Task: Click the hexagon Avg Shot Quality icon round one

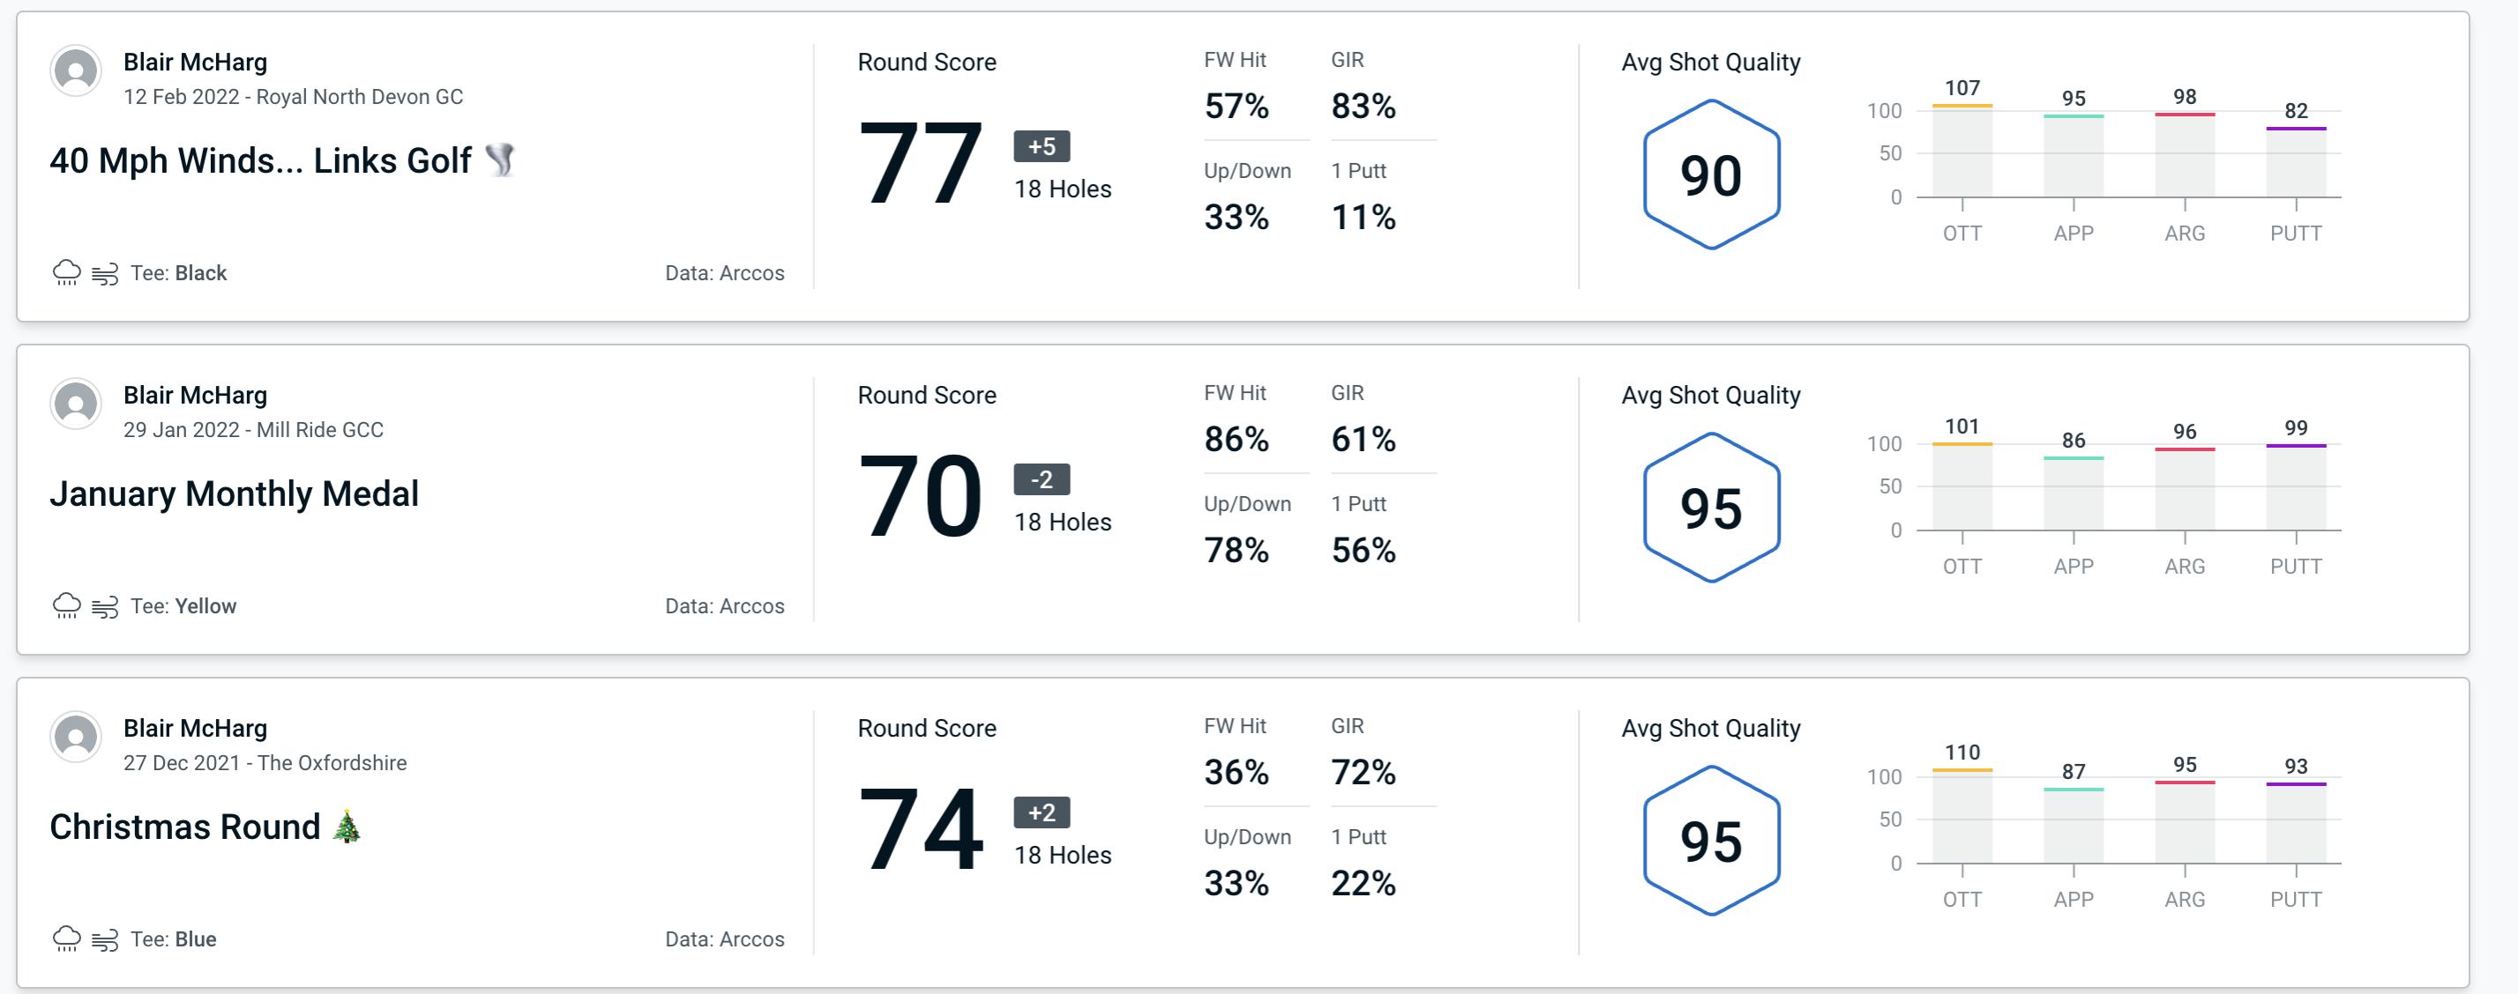Action: tap(1707, 170)
